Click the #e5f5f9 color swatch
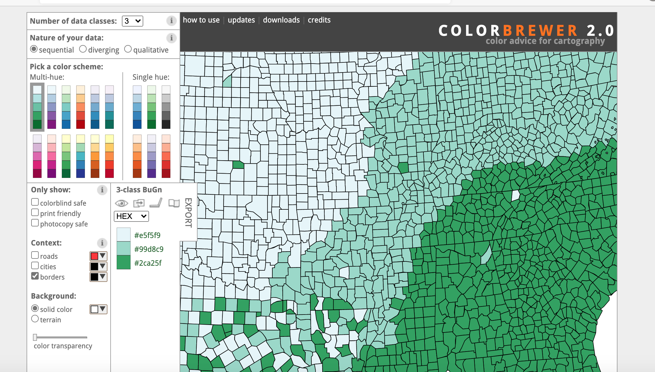The image size is (655, 372). (124, 235)
